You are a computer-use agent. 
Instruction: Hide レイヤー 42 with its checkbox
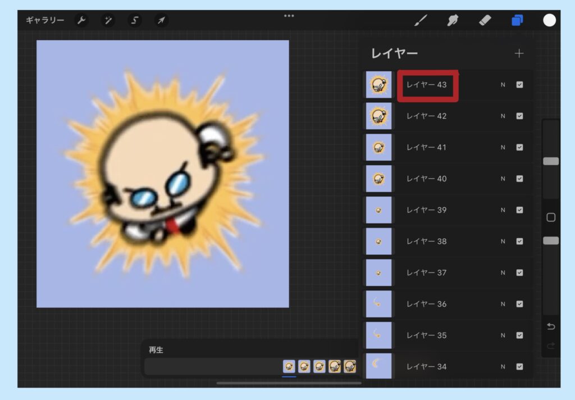[519, 116]
